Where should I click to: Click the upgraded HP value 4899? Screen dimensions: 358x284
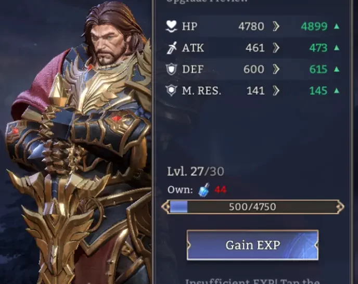coord(314,26)
